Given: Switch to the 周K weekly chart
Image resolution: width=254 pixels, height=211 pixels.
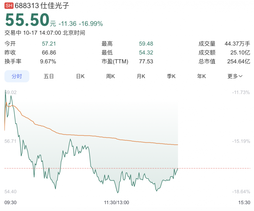Looking at the screenshot, I should coord(110,76).
